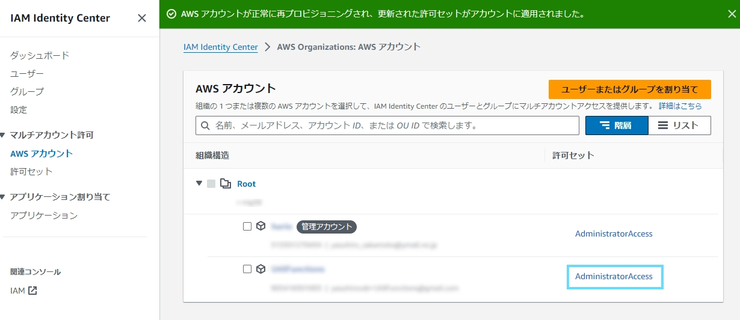This screenshot has width=740, height=320.
Task: Open 設定 in sidebar
Action: (x=19, y=110)
